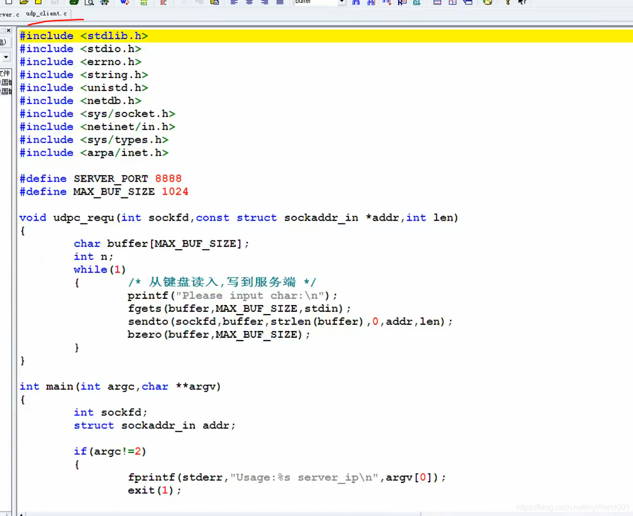The image size is (633, 516).
Task: Click the bzero(buffer,MAX_BUF_SIZE) line
Action: click(x=219, y=335)
